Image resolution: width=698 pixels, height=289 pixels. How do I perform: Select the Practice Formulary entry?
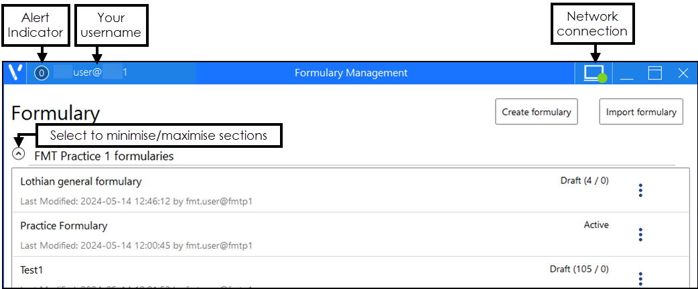tap(64, 225)
